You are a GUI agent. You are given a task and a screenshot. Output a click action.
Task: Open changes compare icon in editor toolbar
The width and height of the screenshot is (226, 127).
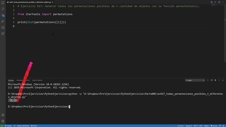(x=212, y=2)
